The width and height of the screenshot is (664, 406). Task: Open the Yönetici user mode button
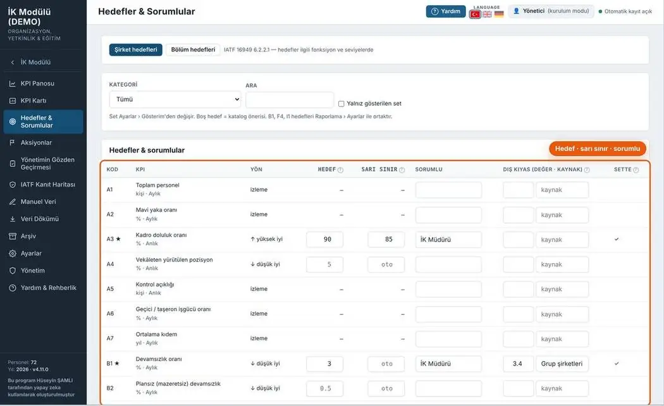click(551, 11)
